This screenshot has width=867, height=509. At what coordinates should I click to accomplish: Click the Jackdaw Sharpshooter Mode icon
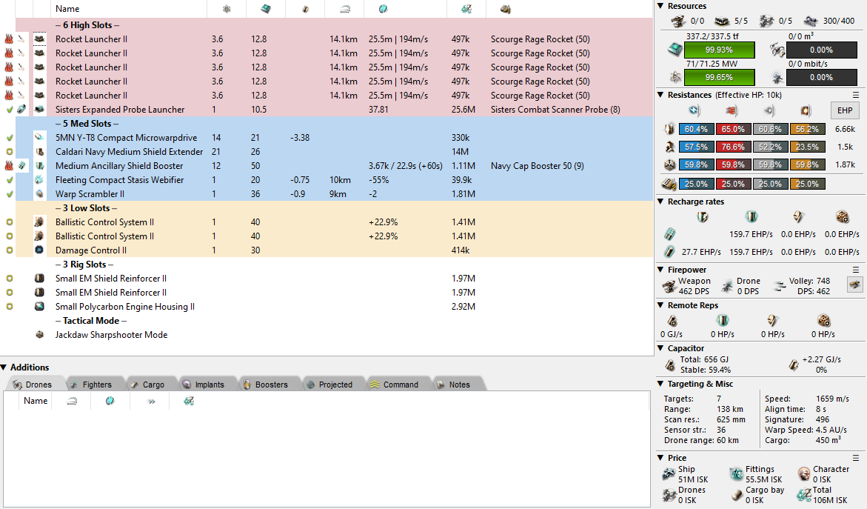[x=40, y=335]
